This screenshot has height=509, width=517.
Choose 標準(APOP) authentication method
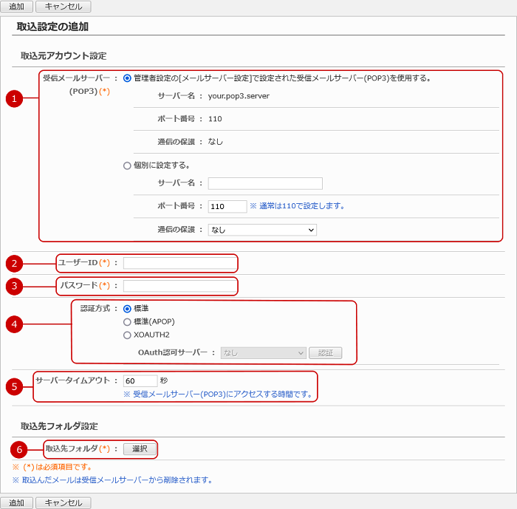click(128, 322)
